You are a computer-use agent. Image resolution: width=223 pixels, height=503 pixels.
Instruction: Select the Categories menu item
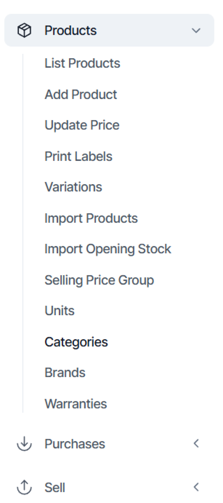tap(76, 342)
